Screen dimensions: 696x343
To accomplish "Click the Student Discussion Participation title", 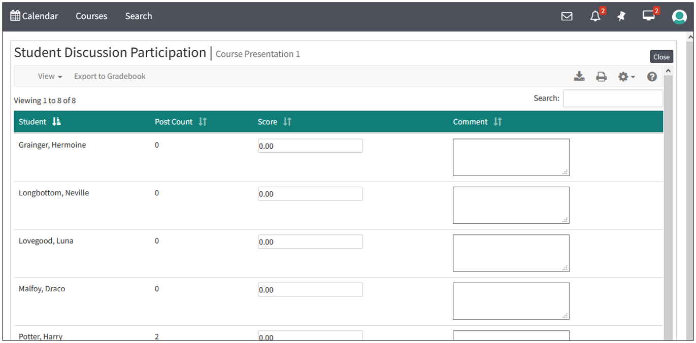I will point(110,52).
